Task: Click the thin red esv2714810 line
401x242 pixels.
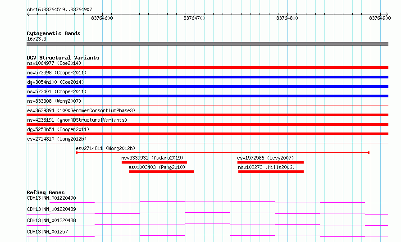Action: pyautogui.click(x=207, y=143)
